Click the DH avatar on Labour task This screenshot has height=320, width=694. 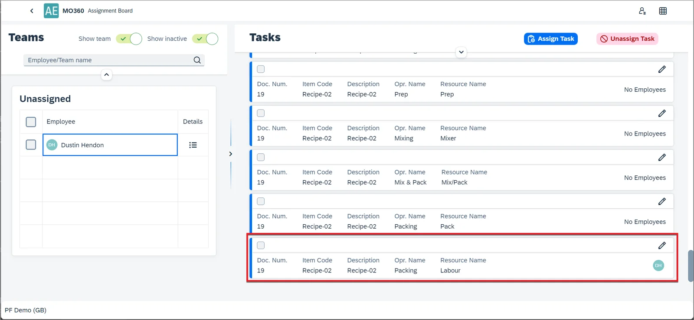pos(658,265)
